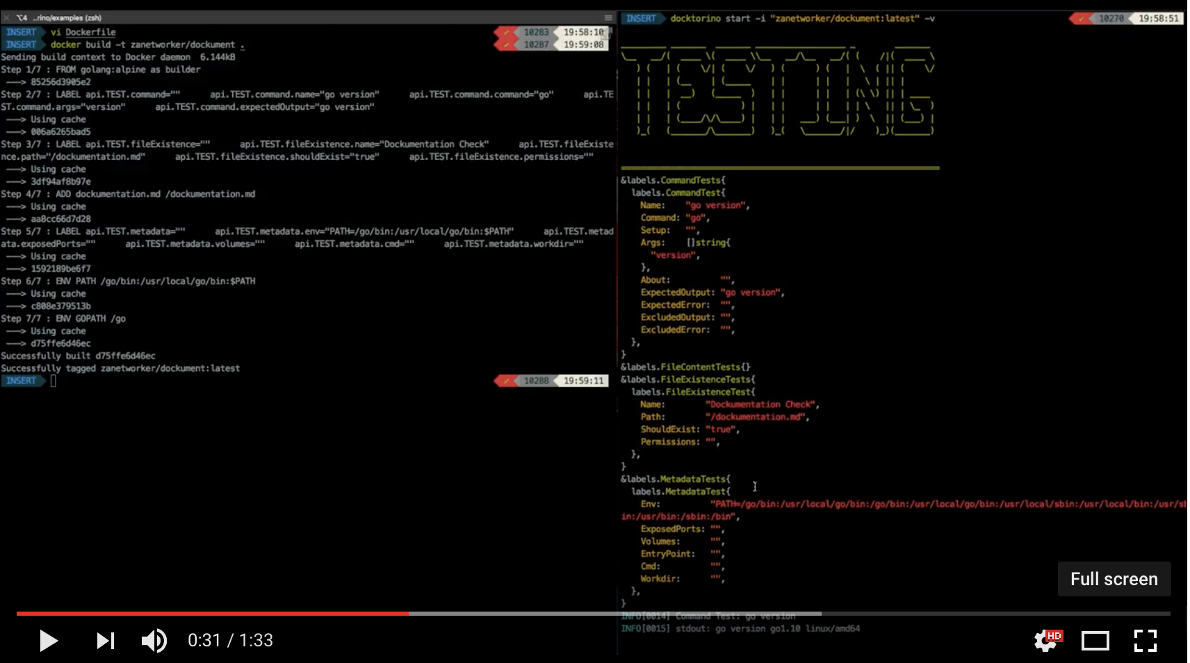
Task: Click the 19:58:51 timestamp in right pane
Action: (1159, 19)
